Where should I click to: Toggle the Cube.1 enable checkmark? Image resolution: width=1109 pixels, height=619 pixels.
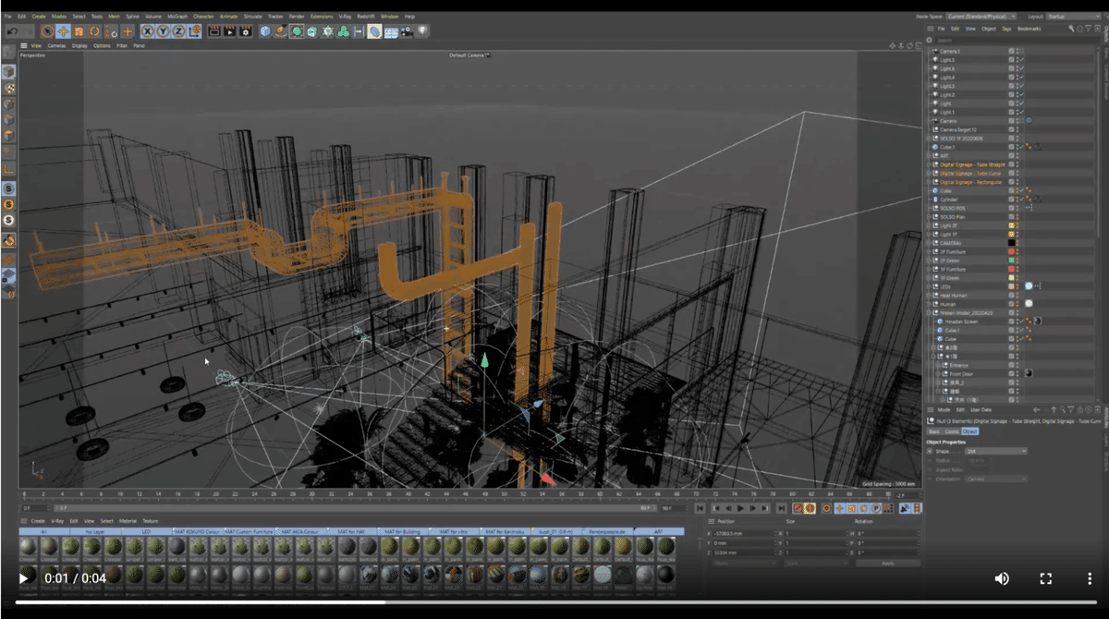[1020, 146]
